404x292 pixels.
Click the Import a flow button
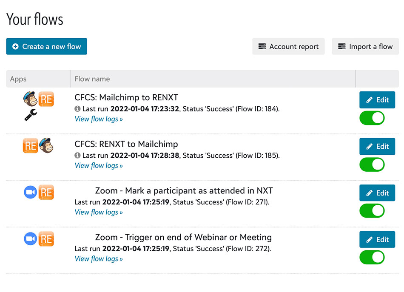[365, 47]
